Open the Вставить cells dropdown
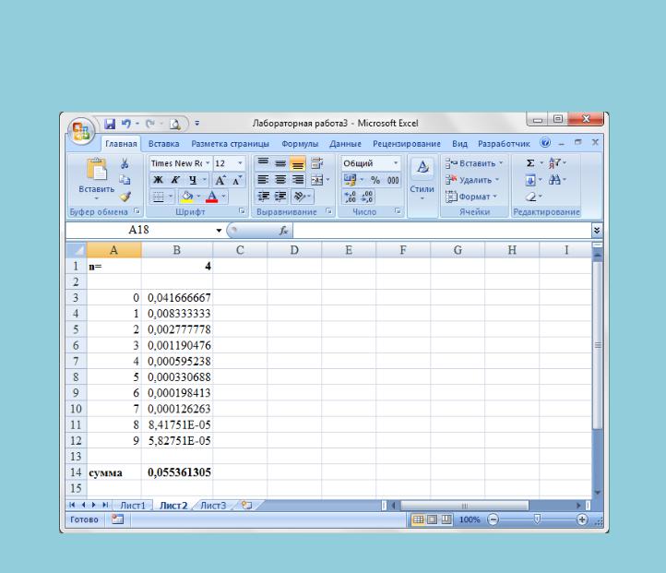Viewport: 666px width, 573px height. (474, 163)
